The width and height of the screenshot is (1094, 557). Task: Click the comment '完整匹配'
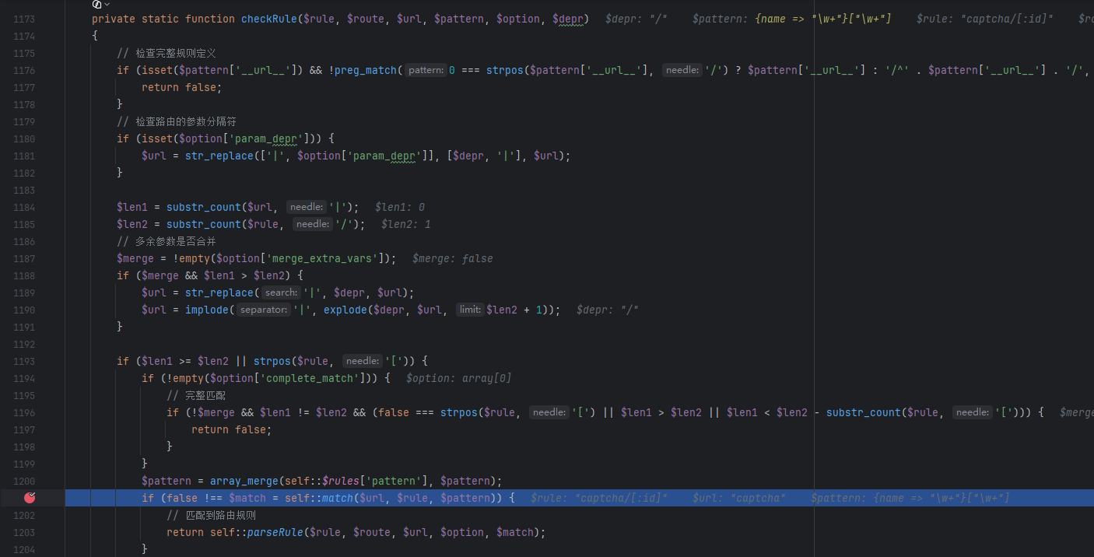[x=196, y=395]
